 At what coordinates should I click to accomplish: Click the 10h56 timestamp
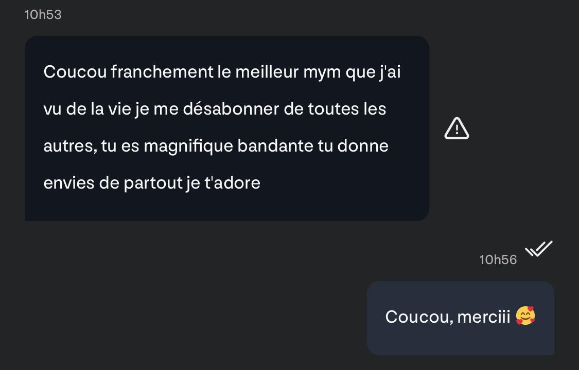(498, 260)
